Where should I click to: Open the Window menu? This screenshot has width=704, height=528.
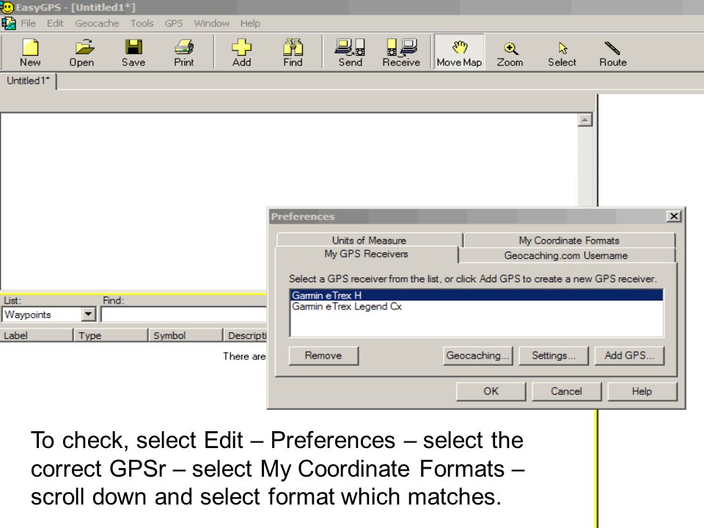pos(211,23)
